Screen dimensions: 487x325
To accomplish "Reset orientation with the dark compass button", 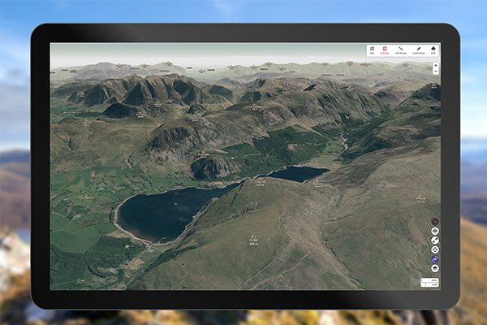I will coord(435,221).
